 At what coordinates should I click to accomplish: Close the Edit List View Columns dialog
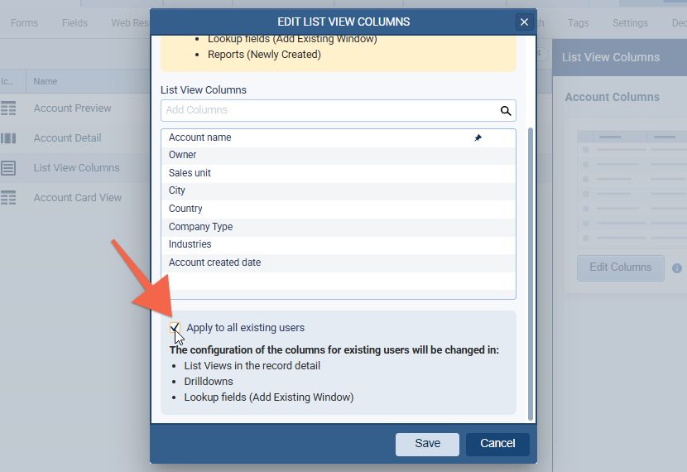[523, 22]
